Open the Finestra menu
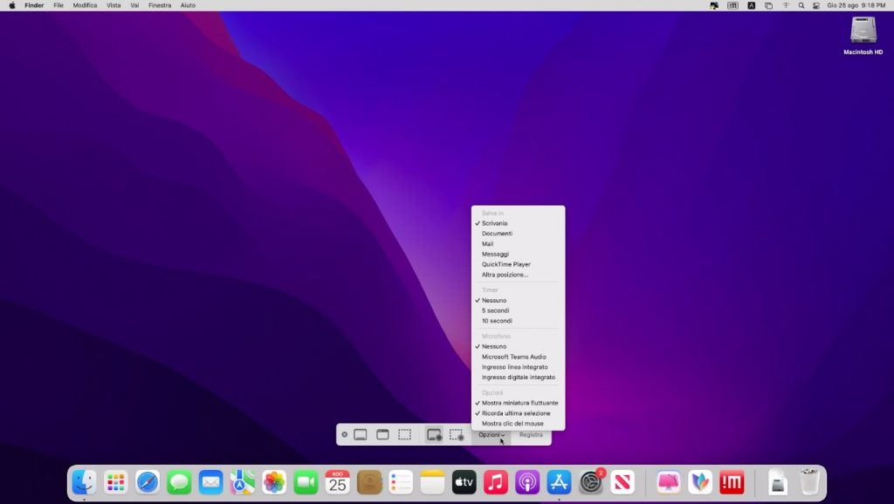The height and width of the screenshot is (504, 894). tap(160, 5)
